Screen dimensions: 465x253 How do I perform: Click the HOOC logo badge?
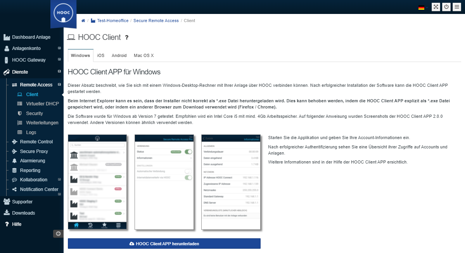click(63, 13)
